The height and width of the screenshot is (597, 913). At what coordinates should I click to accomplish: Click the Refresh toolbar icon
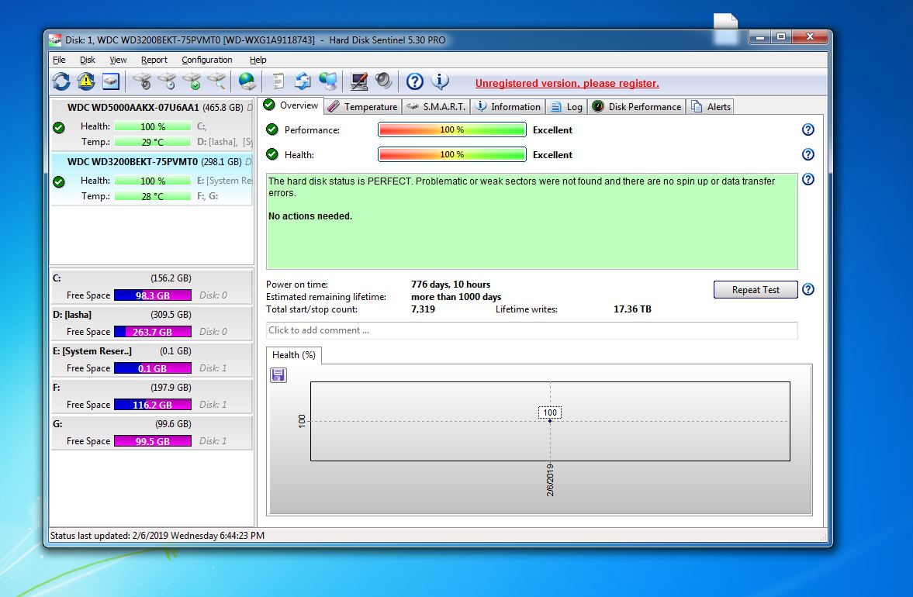pyautogui.click(x=61, y=81)
